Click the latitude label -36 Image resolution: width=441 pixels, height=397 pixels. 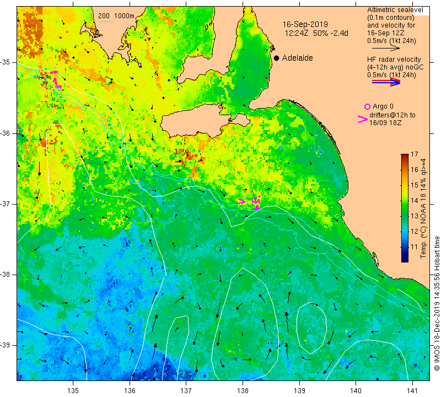(x=6, y=133)
